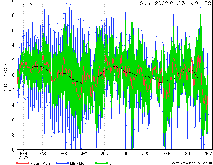Image resolution: width=213 pixels, height=165 pixels.
Task: Click the JUN x-axis label
Action: pos(104,154)
